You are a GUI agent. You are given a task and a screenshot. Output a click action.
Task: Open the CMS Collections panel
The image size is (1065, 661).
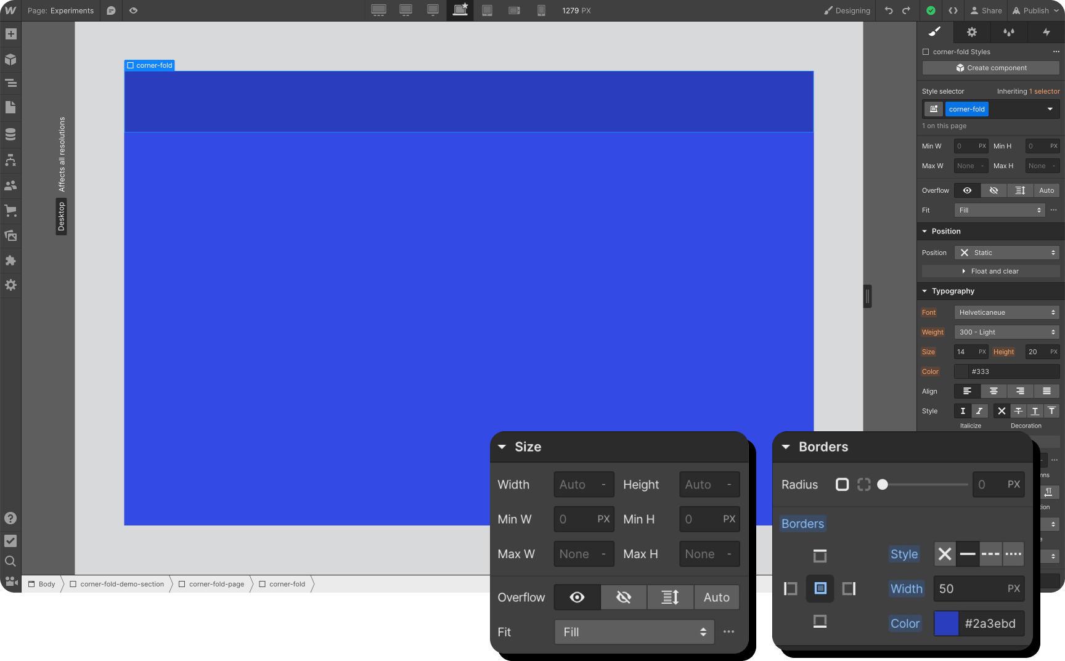[10, 134]
